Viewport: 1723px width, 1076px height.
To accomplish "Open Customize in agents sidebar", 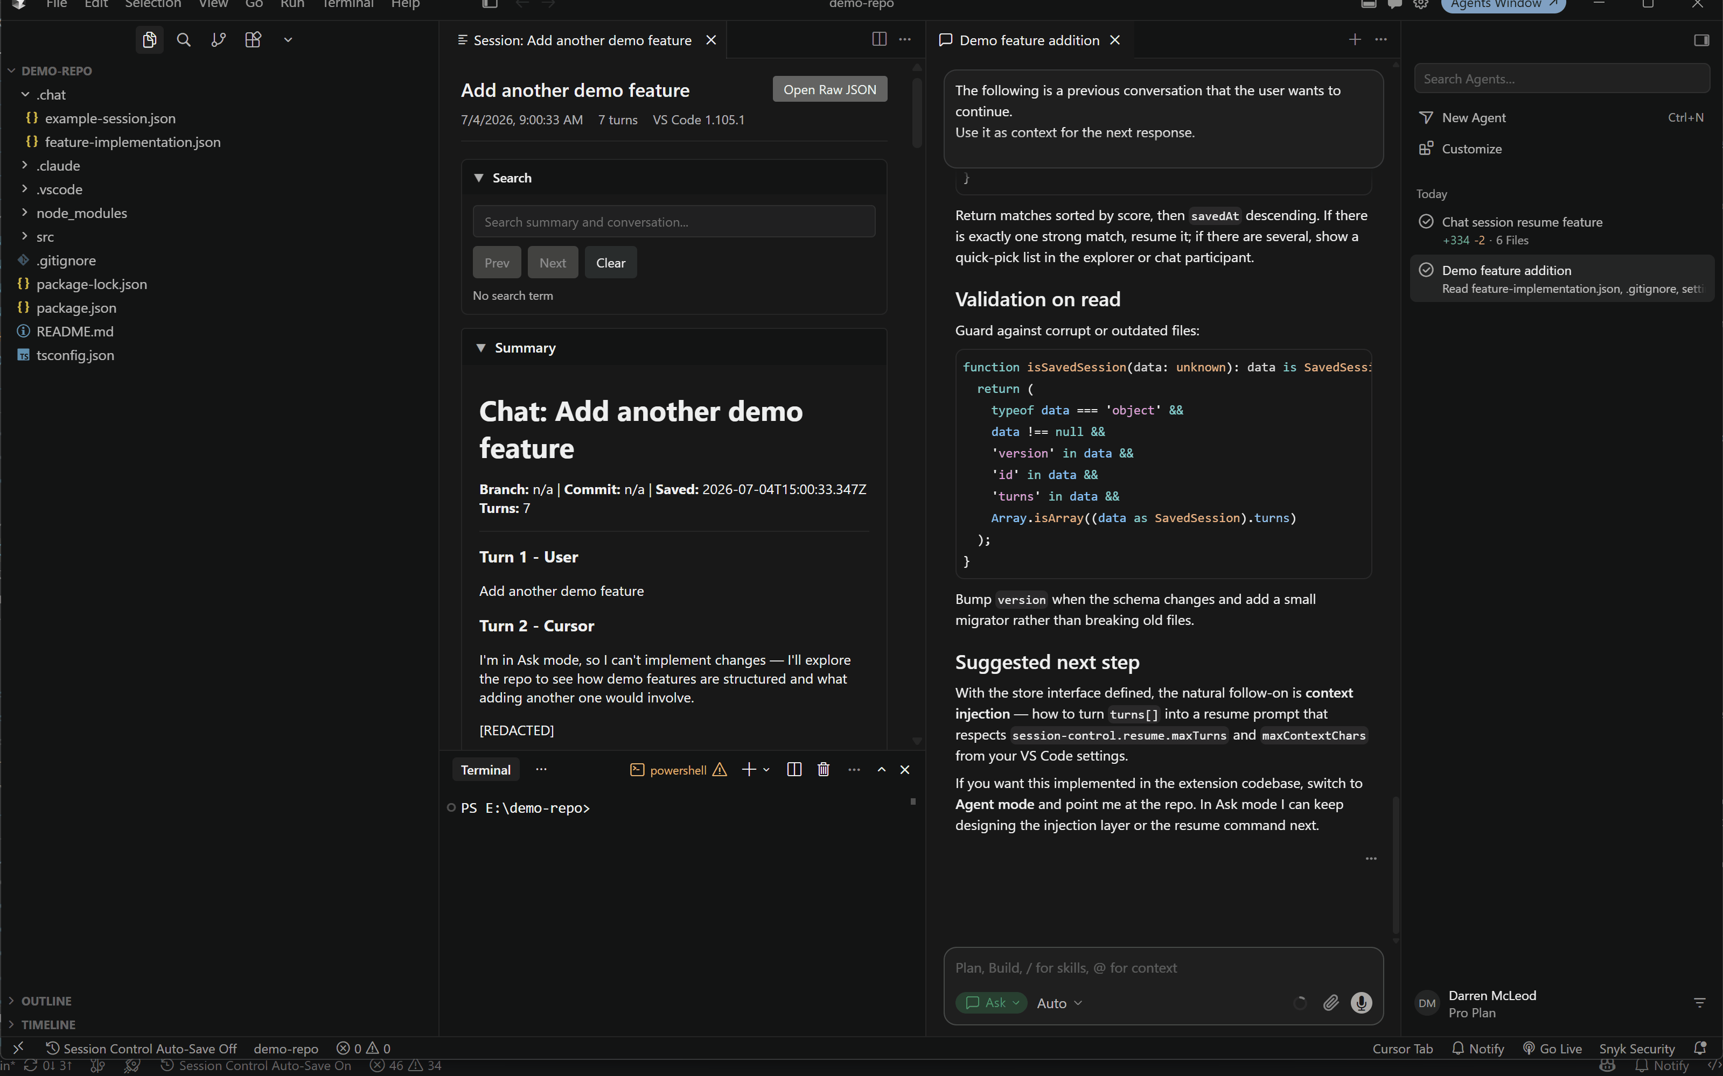I will click(1561, 149).
